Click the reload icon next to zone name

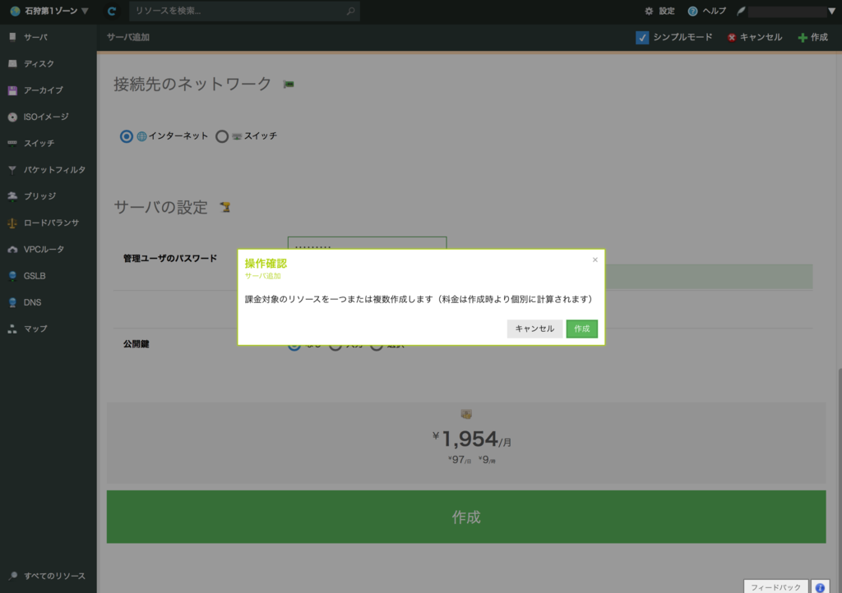[x=111, y=11]
